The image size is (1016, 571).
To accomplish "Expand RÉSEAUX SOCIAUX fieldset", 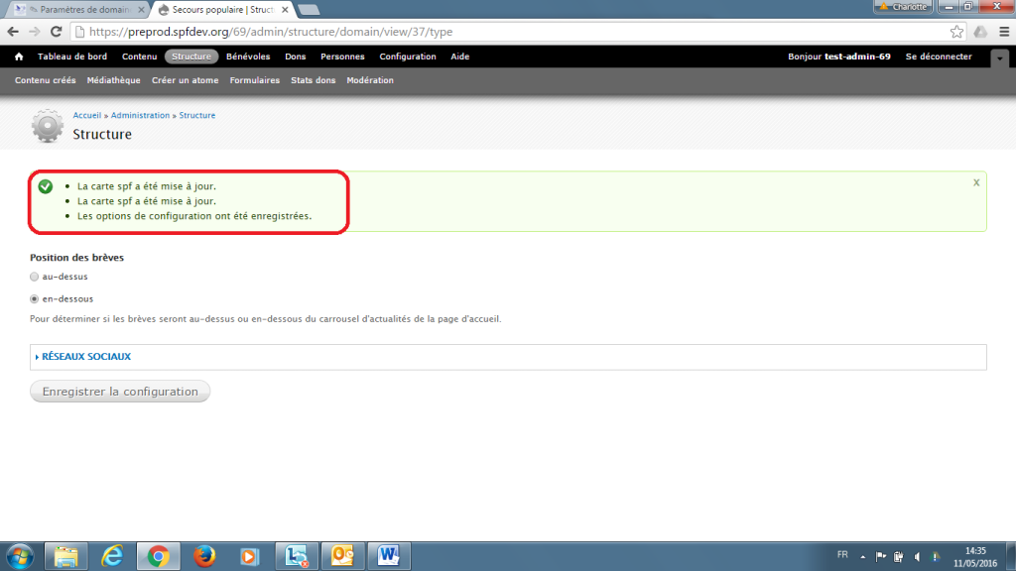I will click(x=85, y=357).
